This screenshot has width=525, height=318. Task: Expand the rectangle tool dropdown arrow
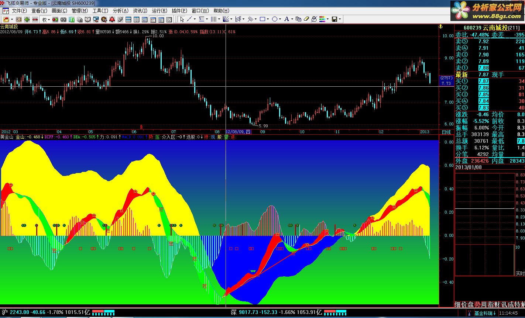pos(268,19)
